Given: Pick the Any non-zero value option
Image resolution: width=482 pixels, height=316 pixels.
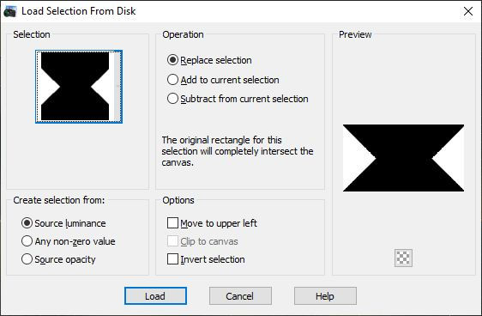Looking at the screenshot, I should [x=69, y=241].
